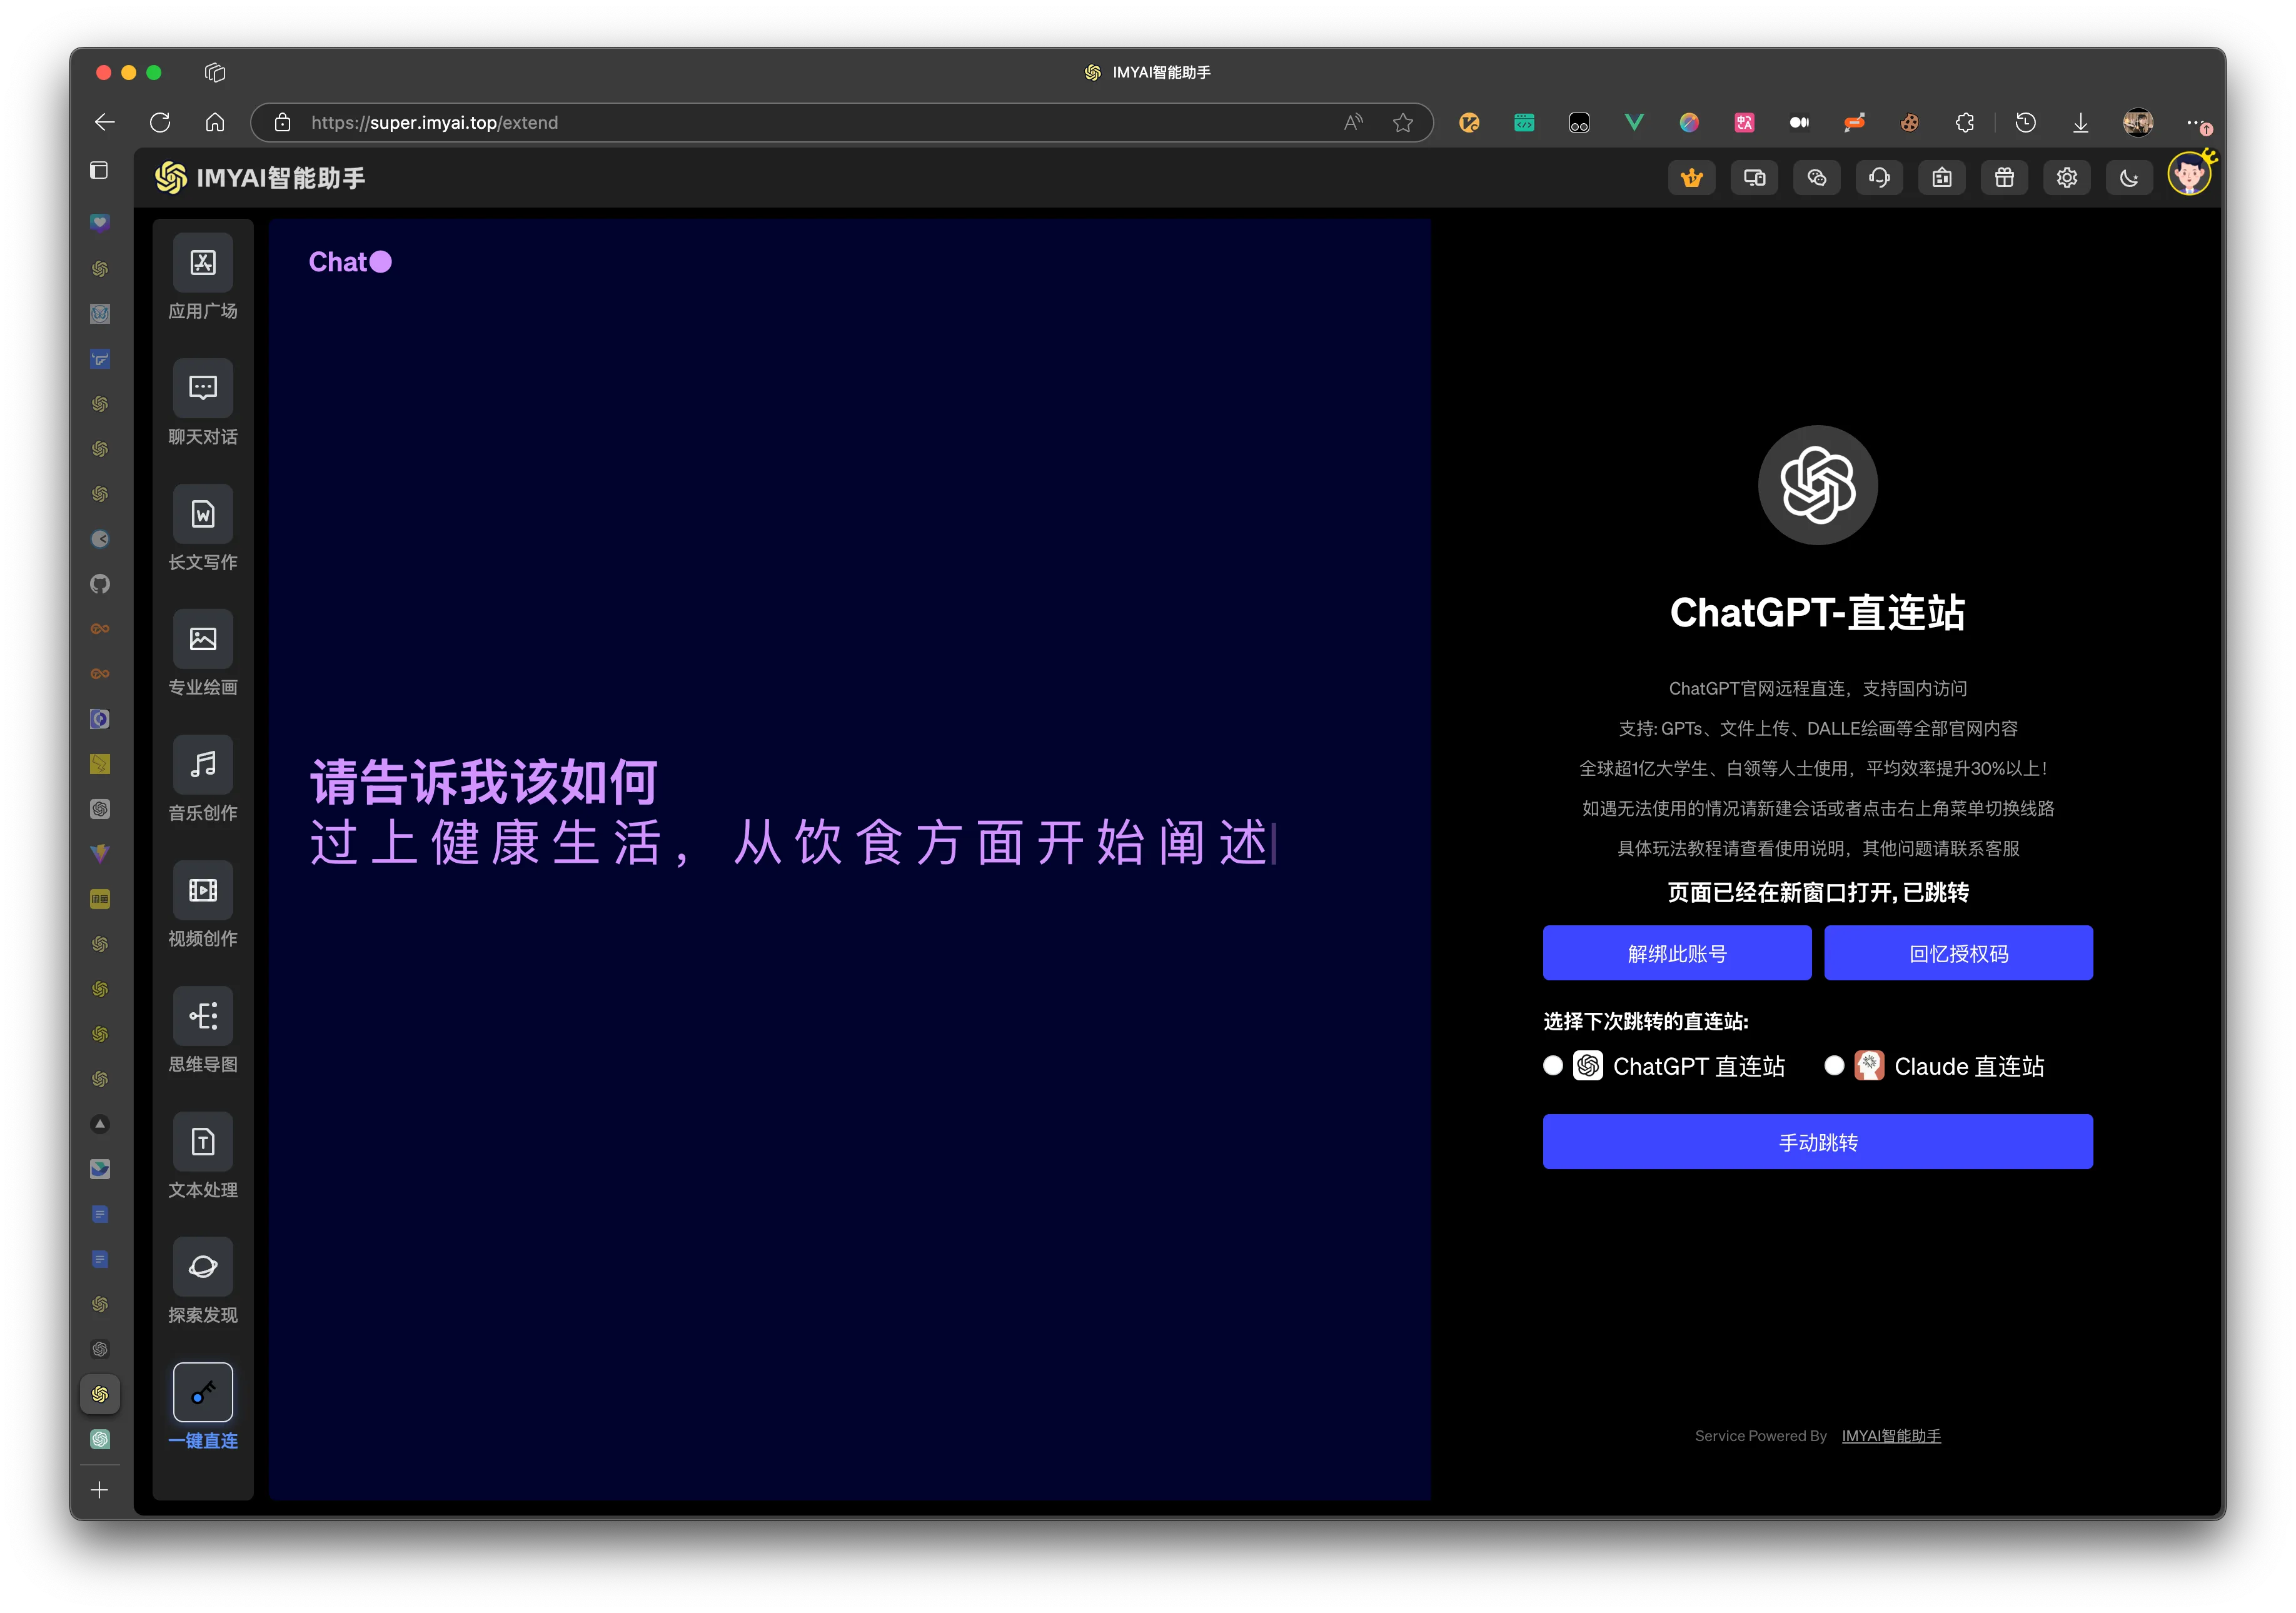Reload the page with refresh button
The height and width of the screenshot is (1613, 2296).
[160, 122]
